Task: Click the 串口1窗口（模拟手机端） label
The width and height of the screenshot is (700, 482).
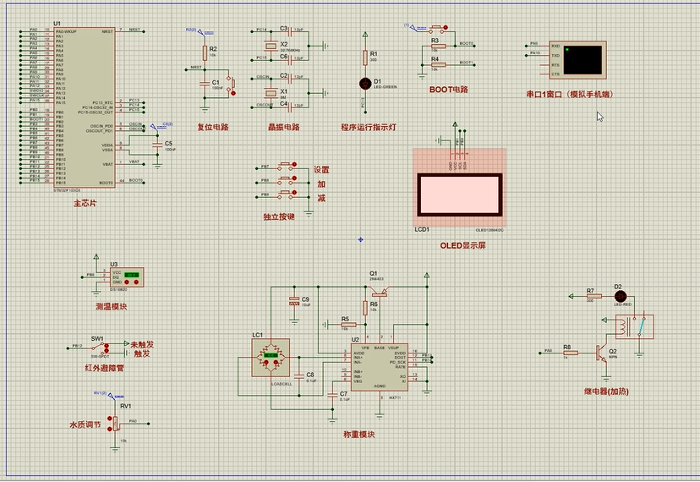Action: pos(570,94)
